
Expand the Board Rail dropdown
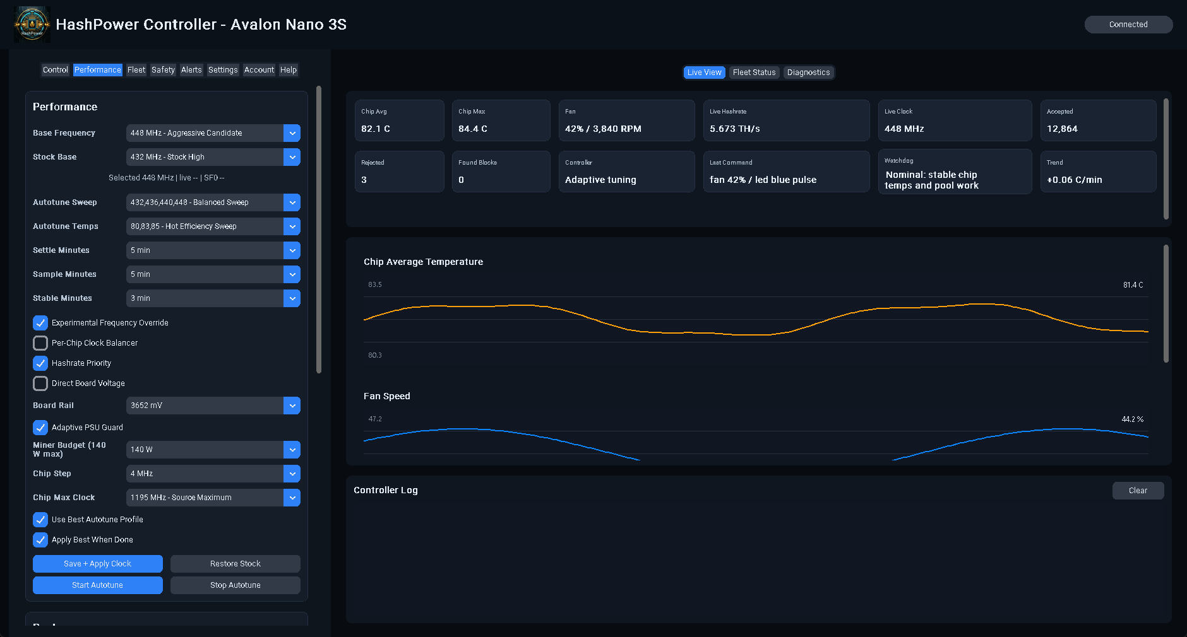pyautogui.click(x=213, y=406)
